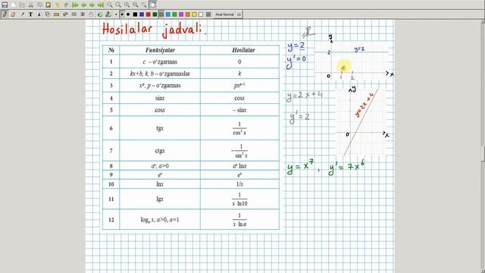Screen dimensions: 485x273
Task: Select the Text tool
Action: pos(30,14)
